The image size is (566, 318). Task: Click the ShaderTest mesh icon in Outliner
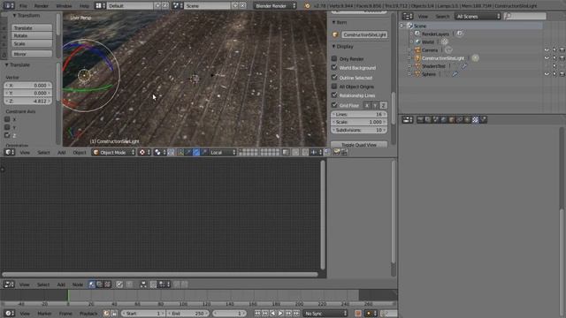pos(417,66)
